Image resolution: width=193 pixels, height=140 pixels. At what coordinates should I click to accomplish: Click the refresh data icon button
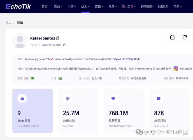click(185, 37)
